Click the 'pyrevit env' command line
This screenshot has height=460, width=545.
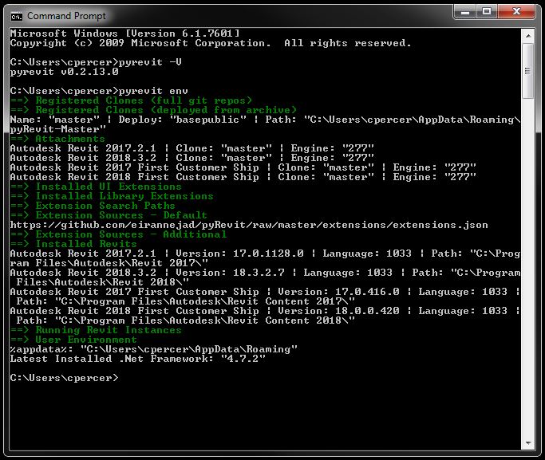coord(99,91)
